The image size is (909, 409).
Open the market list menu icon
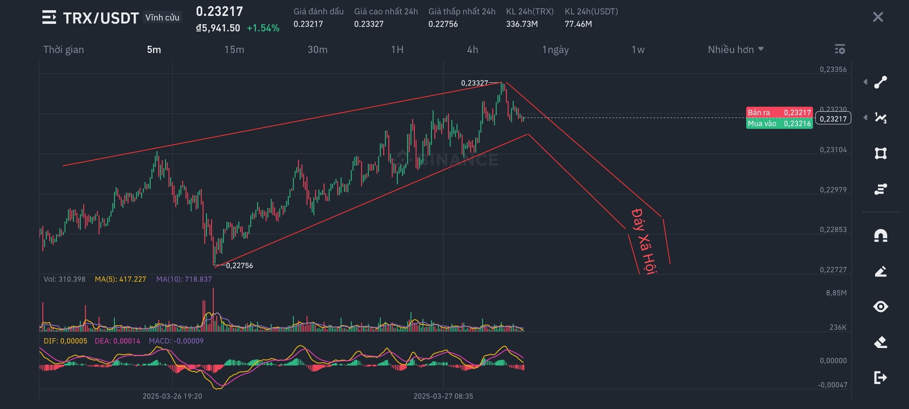[x=49, y=17]
